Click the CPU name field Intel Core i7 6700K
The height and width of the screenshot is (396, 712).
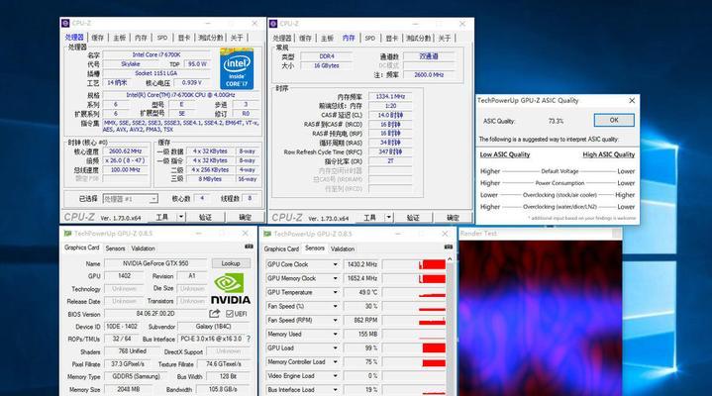coord(156,55)
